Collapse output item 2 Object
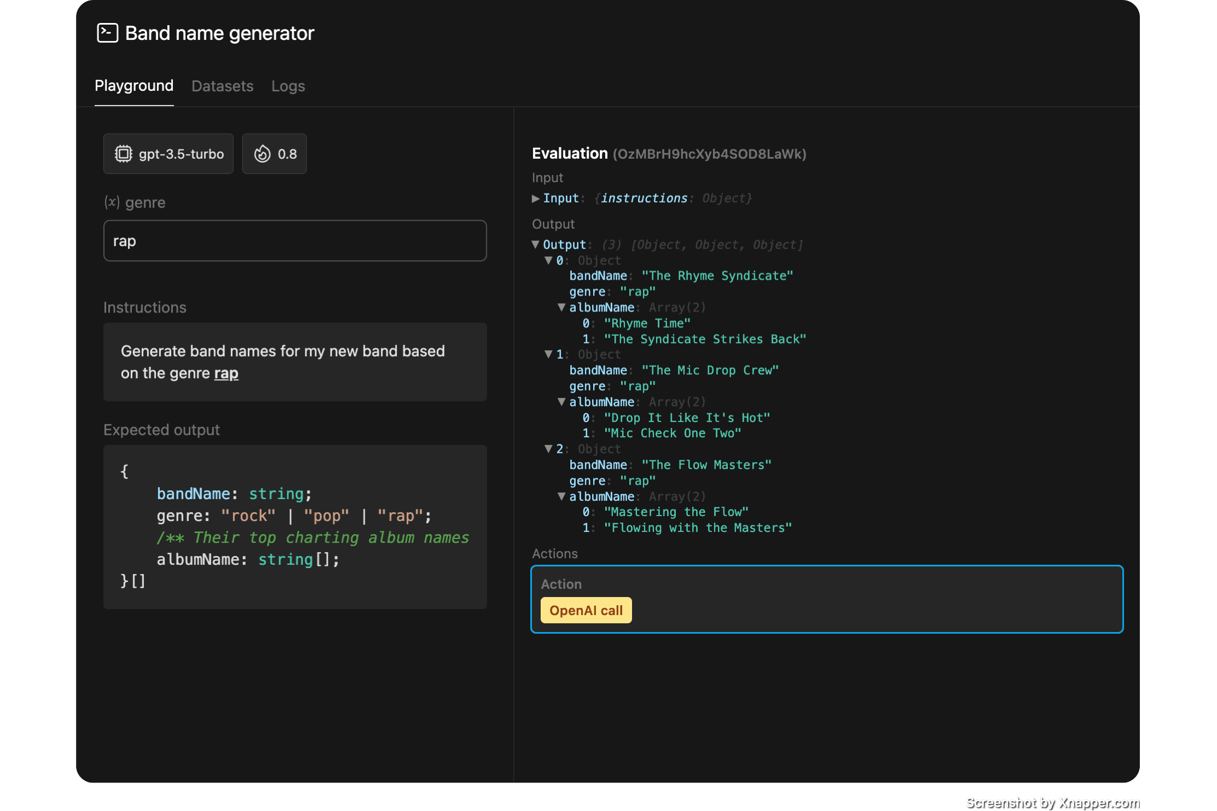 (548, 449)
